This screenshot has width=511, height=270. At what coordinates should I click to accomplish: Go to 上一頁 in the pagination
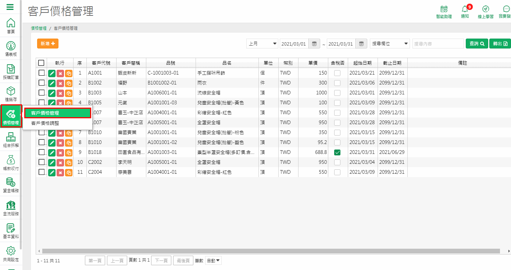click(117, 260)
